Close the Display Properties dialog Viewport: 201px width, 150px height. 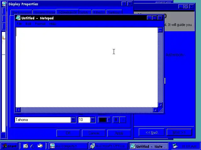point(130,4)
